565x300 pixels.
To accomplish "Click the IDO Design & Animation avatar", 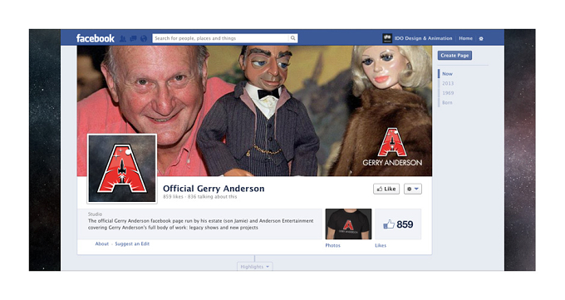I will coord(387,38).
